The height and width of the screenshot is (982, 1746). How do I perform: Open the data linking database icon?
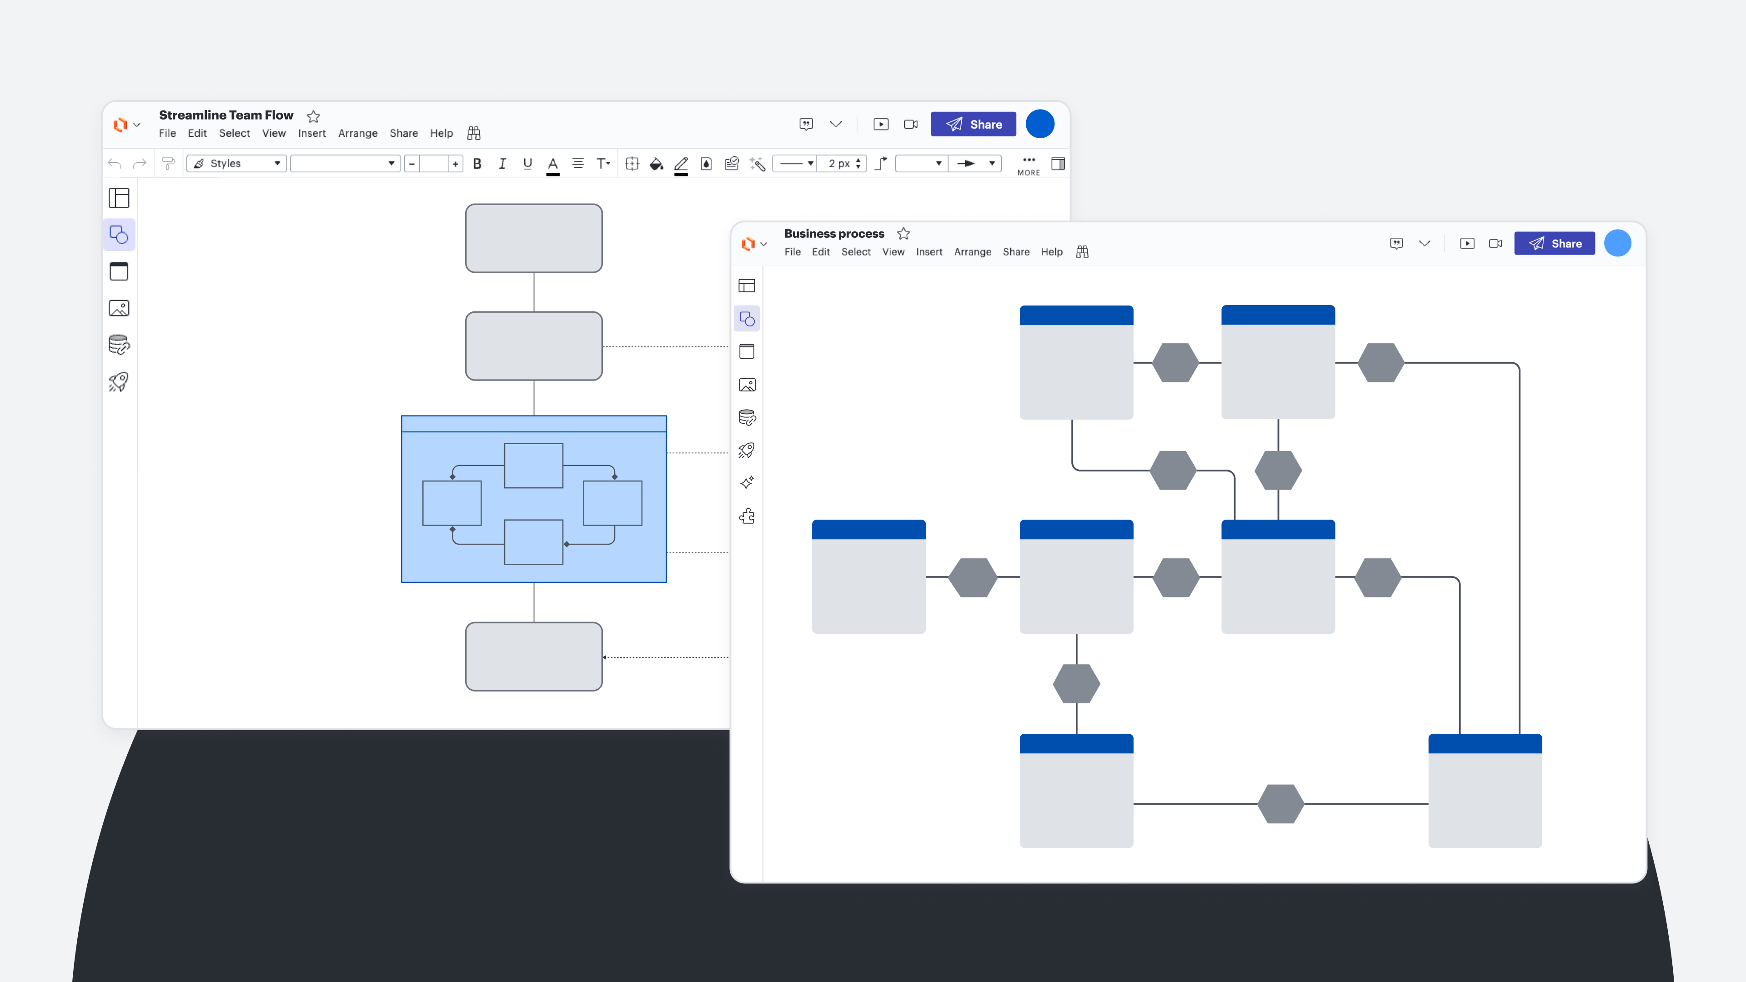pos(119,345)
